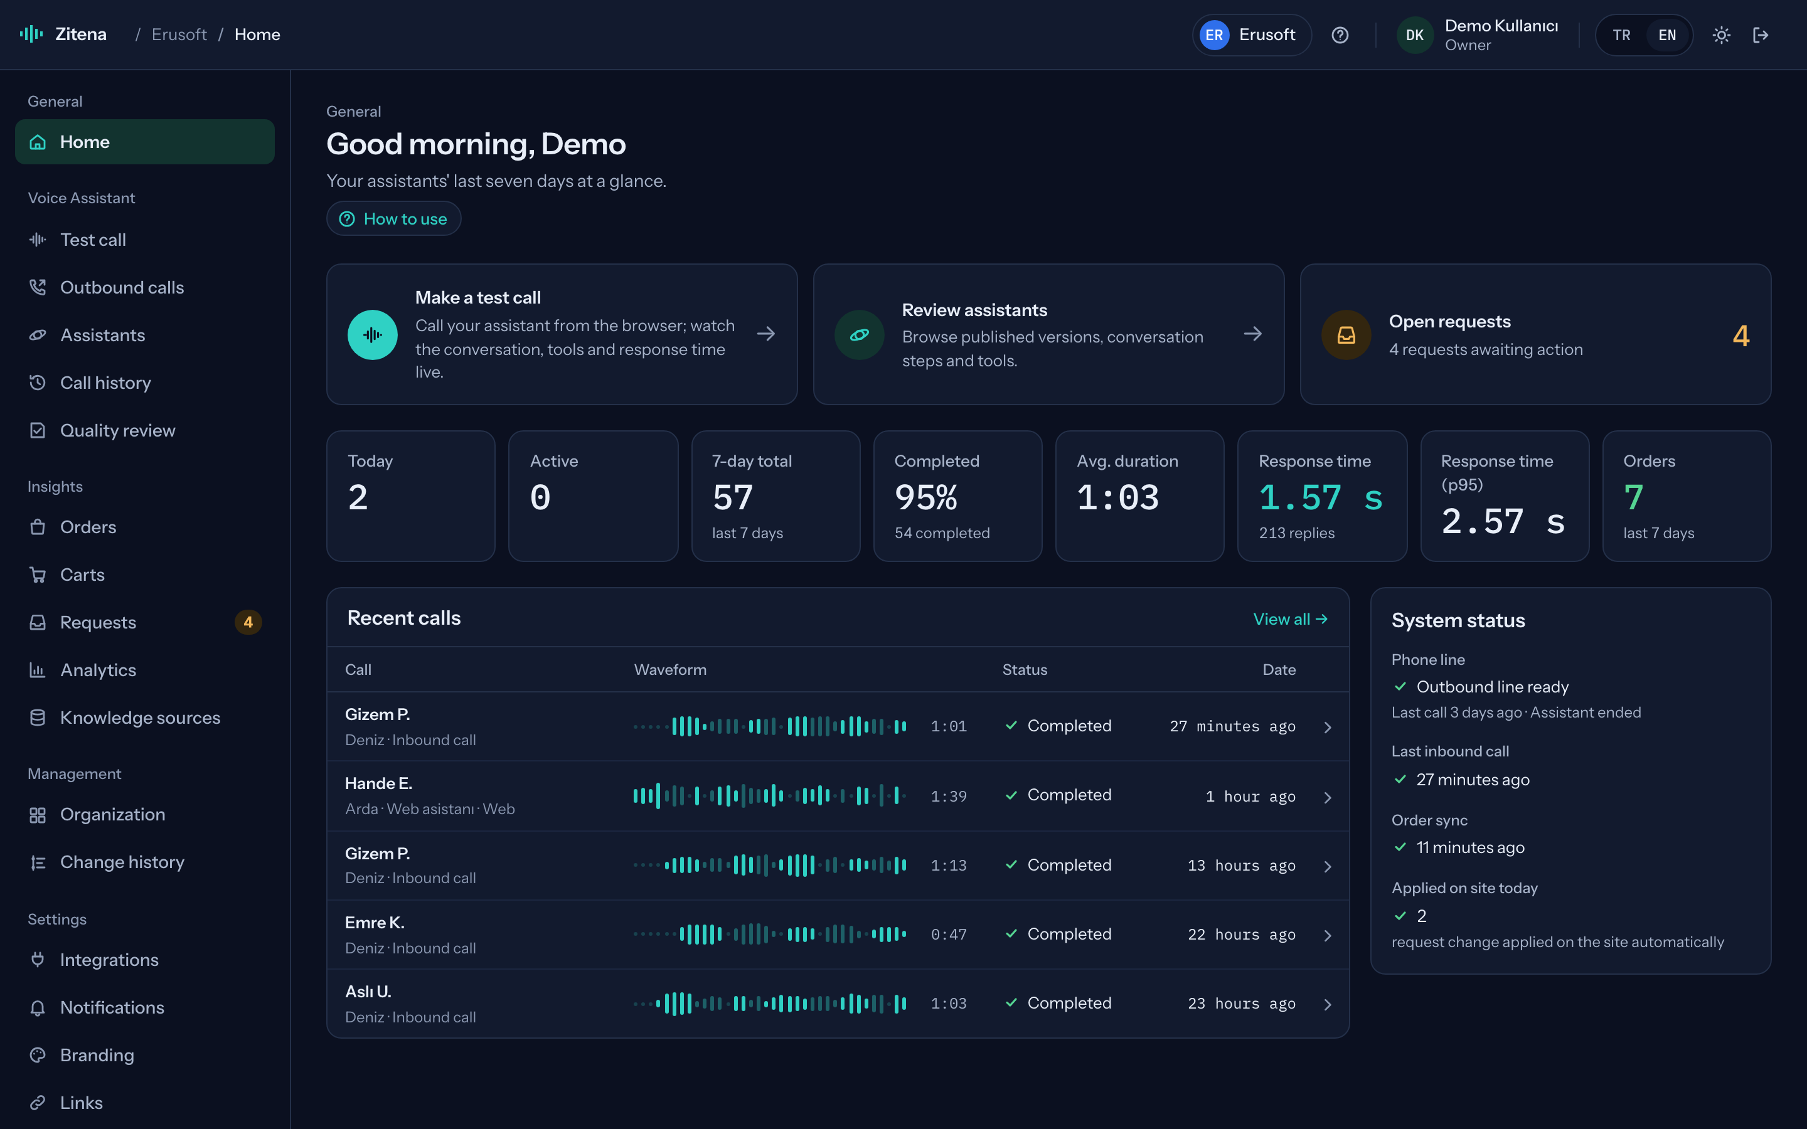
Task: Click the Knowledge sources database icon
Action: 38,718
